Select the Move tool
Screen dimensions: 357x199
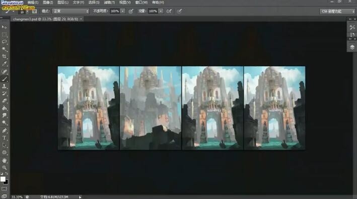tap(4, 27)
